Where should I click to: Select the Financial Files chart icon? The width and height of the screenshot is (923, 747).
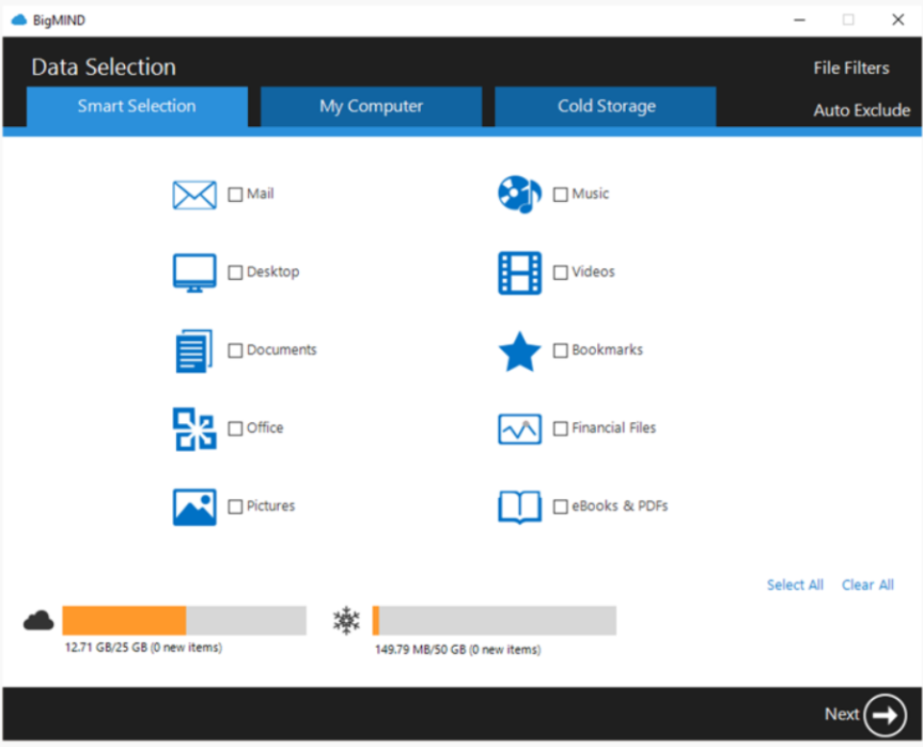click(x=519, y=428)
